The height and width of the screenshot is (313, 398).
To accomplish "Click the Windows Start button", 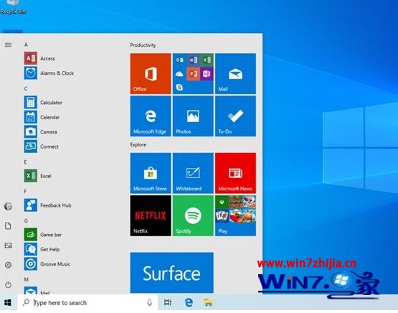I will [8, 302].
